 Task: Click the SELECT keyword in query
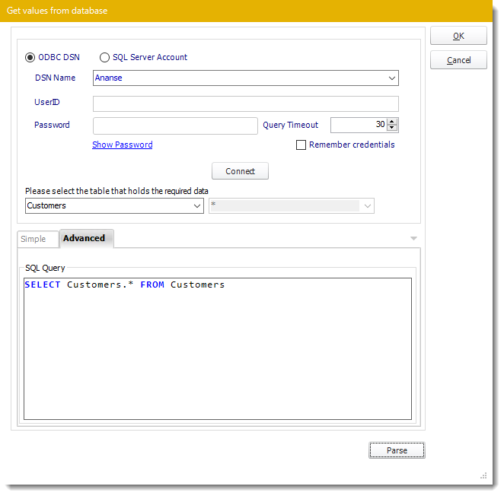pyautogui.click(x=43, y=285)
